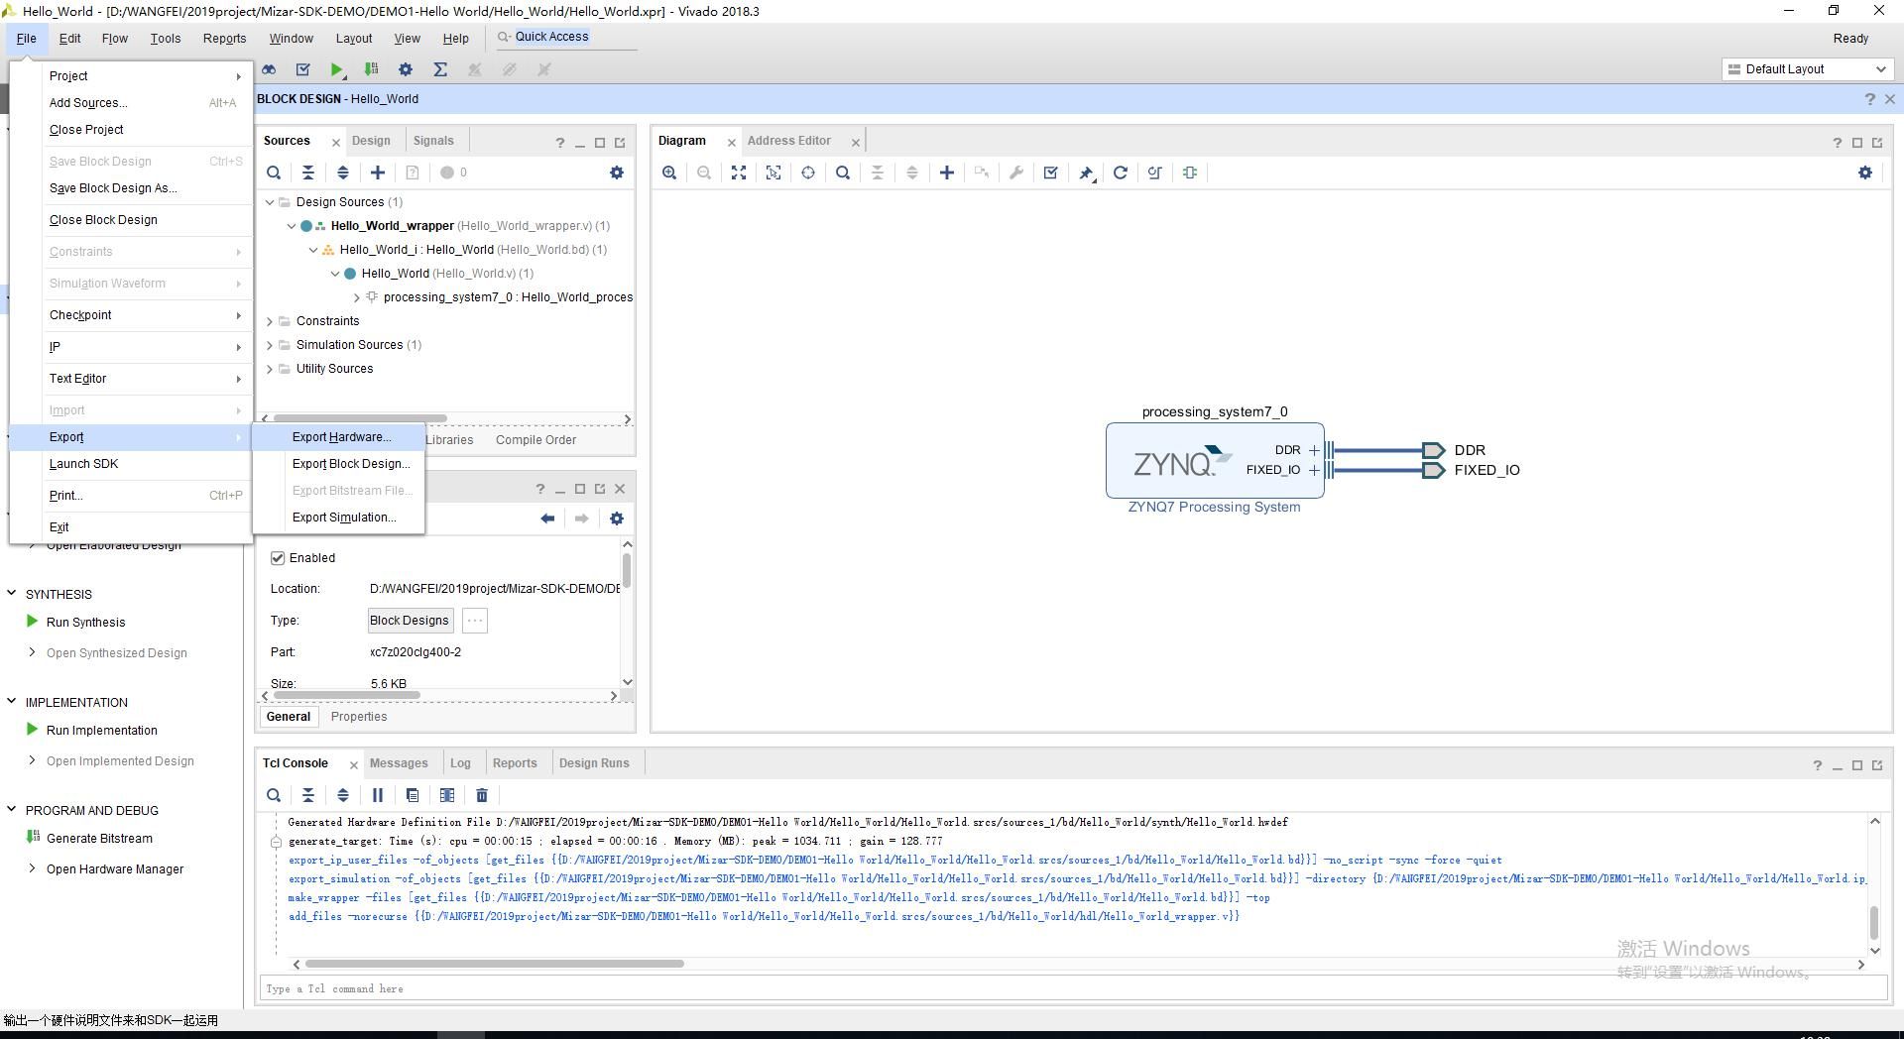
Task: Click Generate Bitstream in Flow Navigator
Action: pyautogui.click(x=99, y=839)
